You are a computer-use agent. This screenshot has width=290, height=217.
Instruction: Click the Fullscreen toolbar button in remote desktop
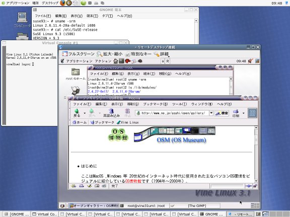click(78, 54)
